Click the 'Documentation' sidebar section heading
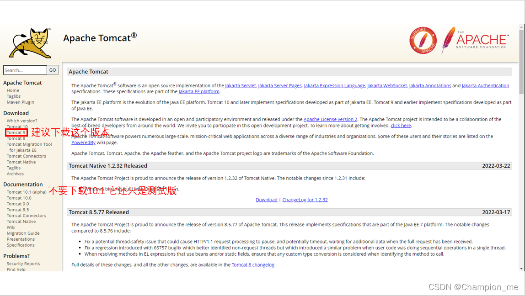The height and width of the screenshot is (296, 525). tap(23, 184)
